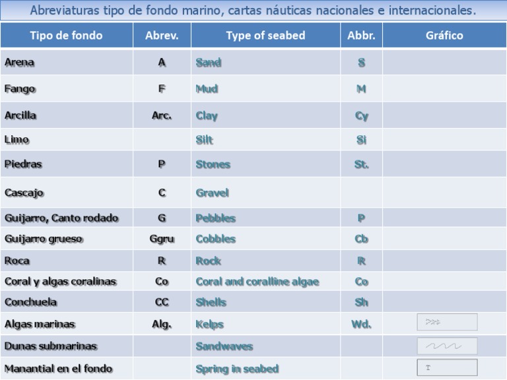Select the 'Arena' cell

tap(67, 63)
